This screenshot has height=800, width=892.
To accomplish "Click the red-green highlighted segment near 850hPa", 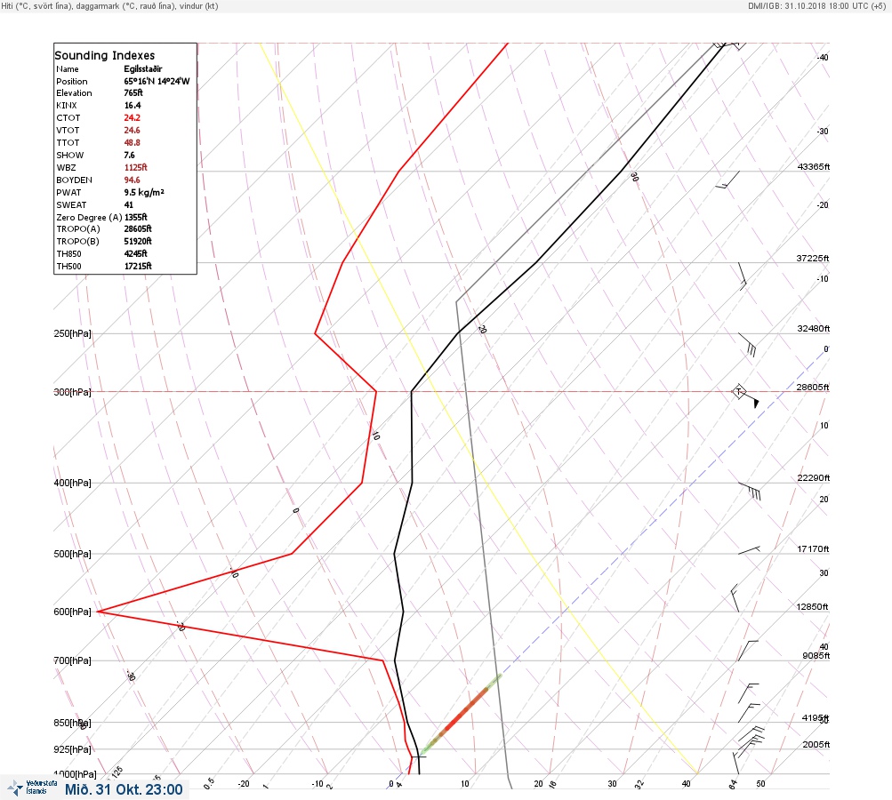I will 462,714.
